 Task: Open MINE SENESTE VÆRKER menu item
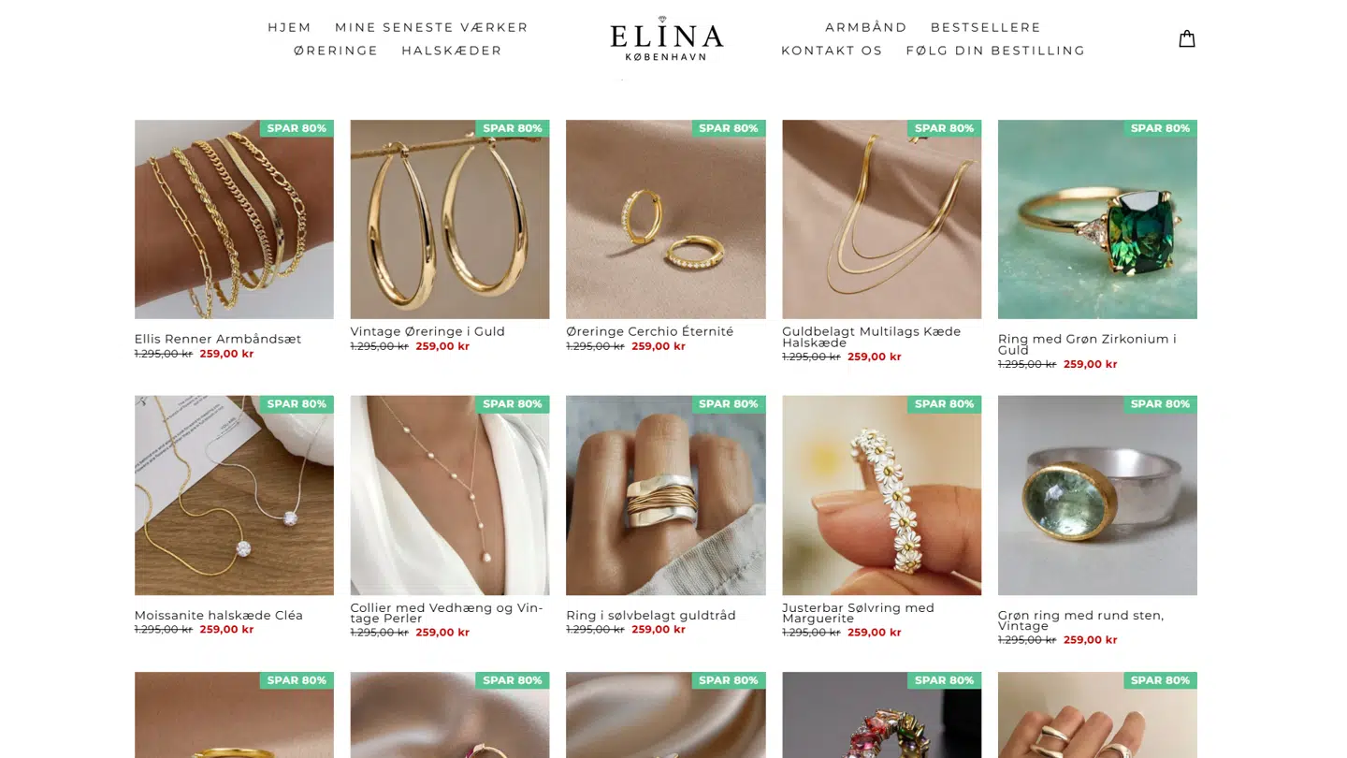(431, 27)
